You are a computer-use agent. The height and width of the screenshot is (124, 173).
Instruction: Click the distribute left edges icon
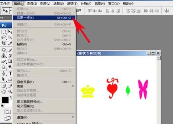point(146,11)
